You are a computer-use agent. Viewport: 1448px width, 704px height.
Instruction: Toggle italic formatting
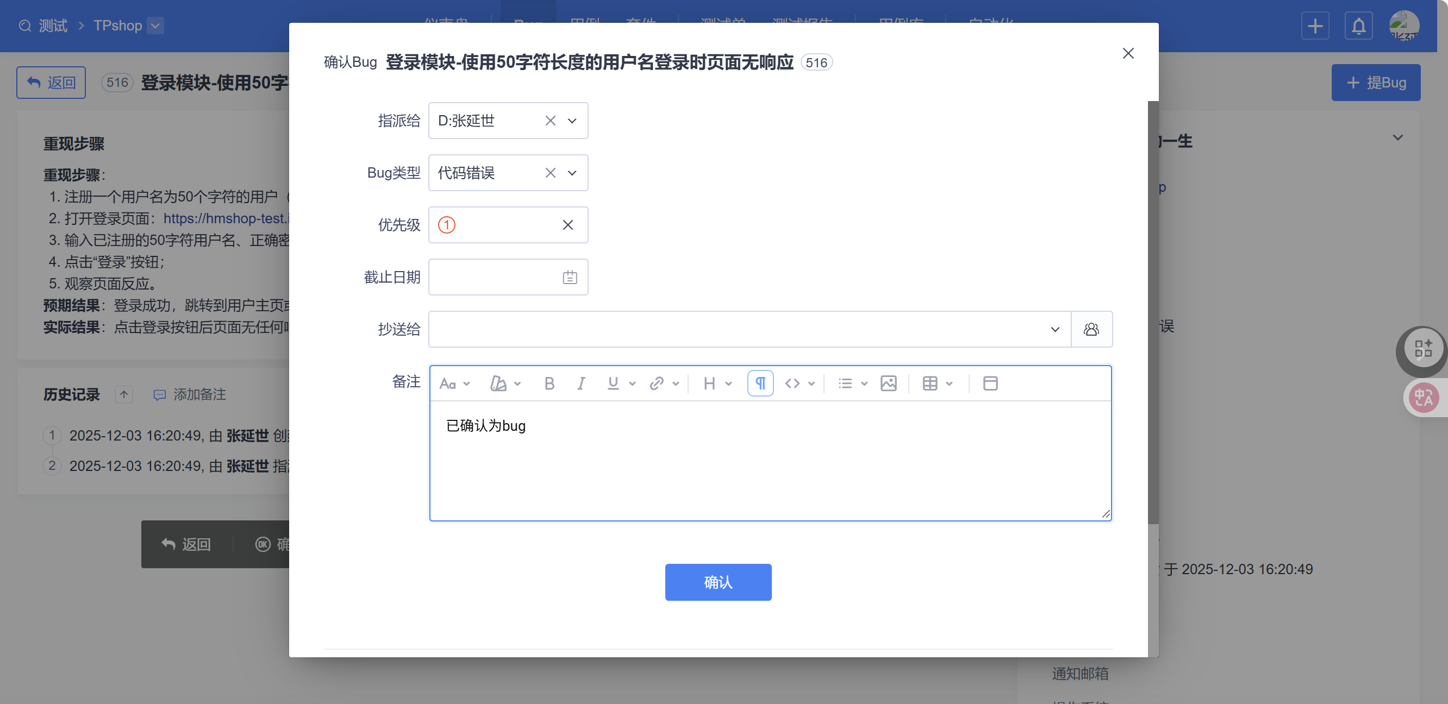[x=581, y=384]
